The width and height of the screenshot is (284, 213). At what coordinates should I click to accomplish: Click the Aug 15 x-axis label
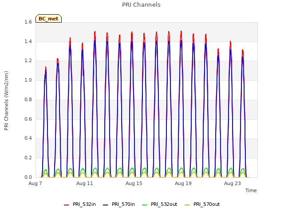134,183
